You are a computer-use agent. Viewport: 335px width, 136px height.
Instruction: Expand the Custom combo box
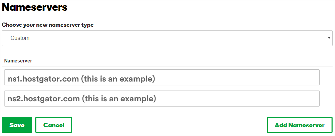click(167, 38)
